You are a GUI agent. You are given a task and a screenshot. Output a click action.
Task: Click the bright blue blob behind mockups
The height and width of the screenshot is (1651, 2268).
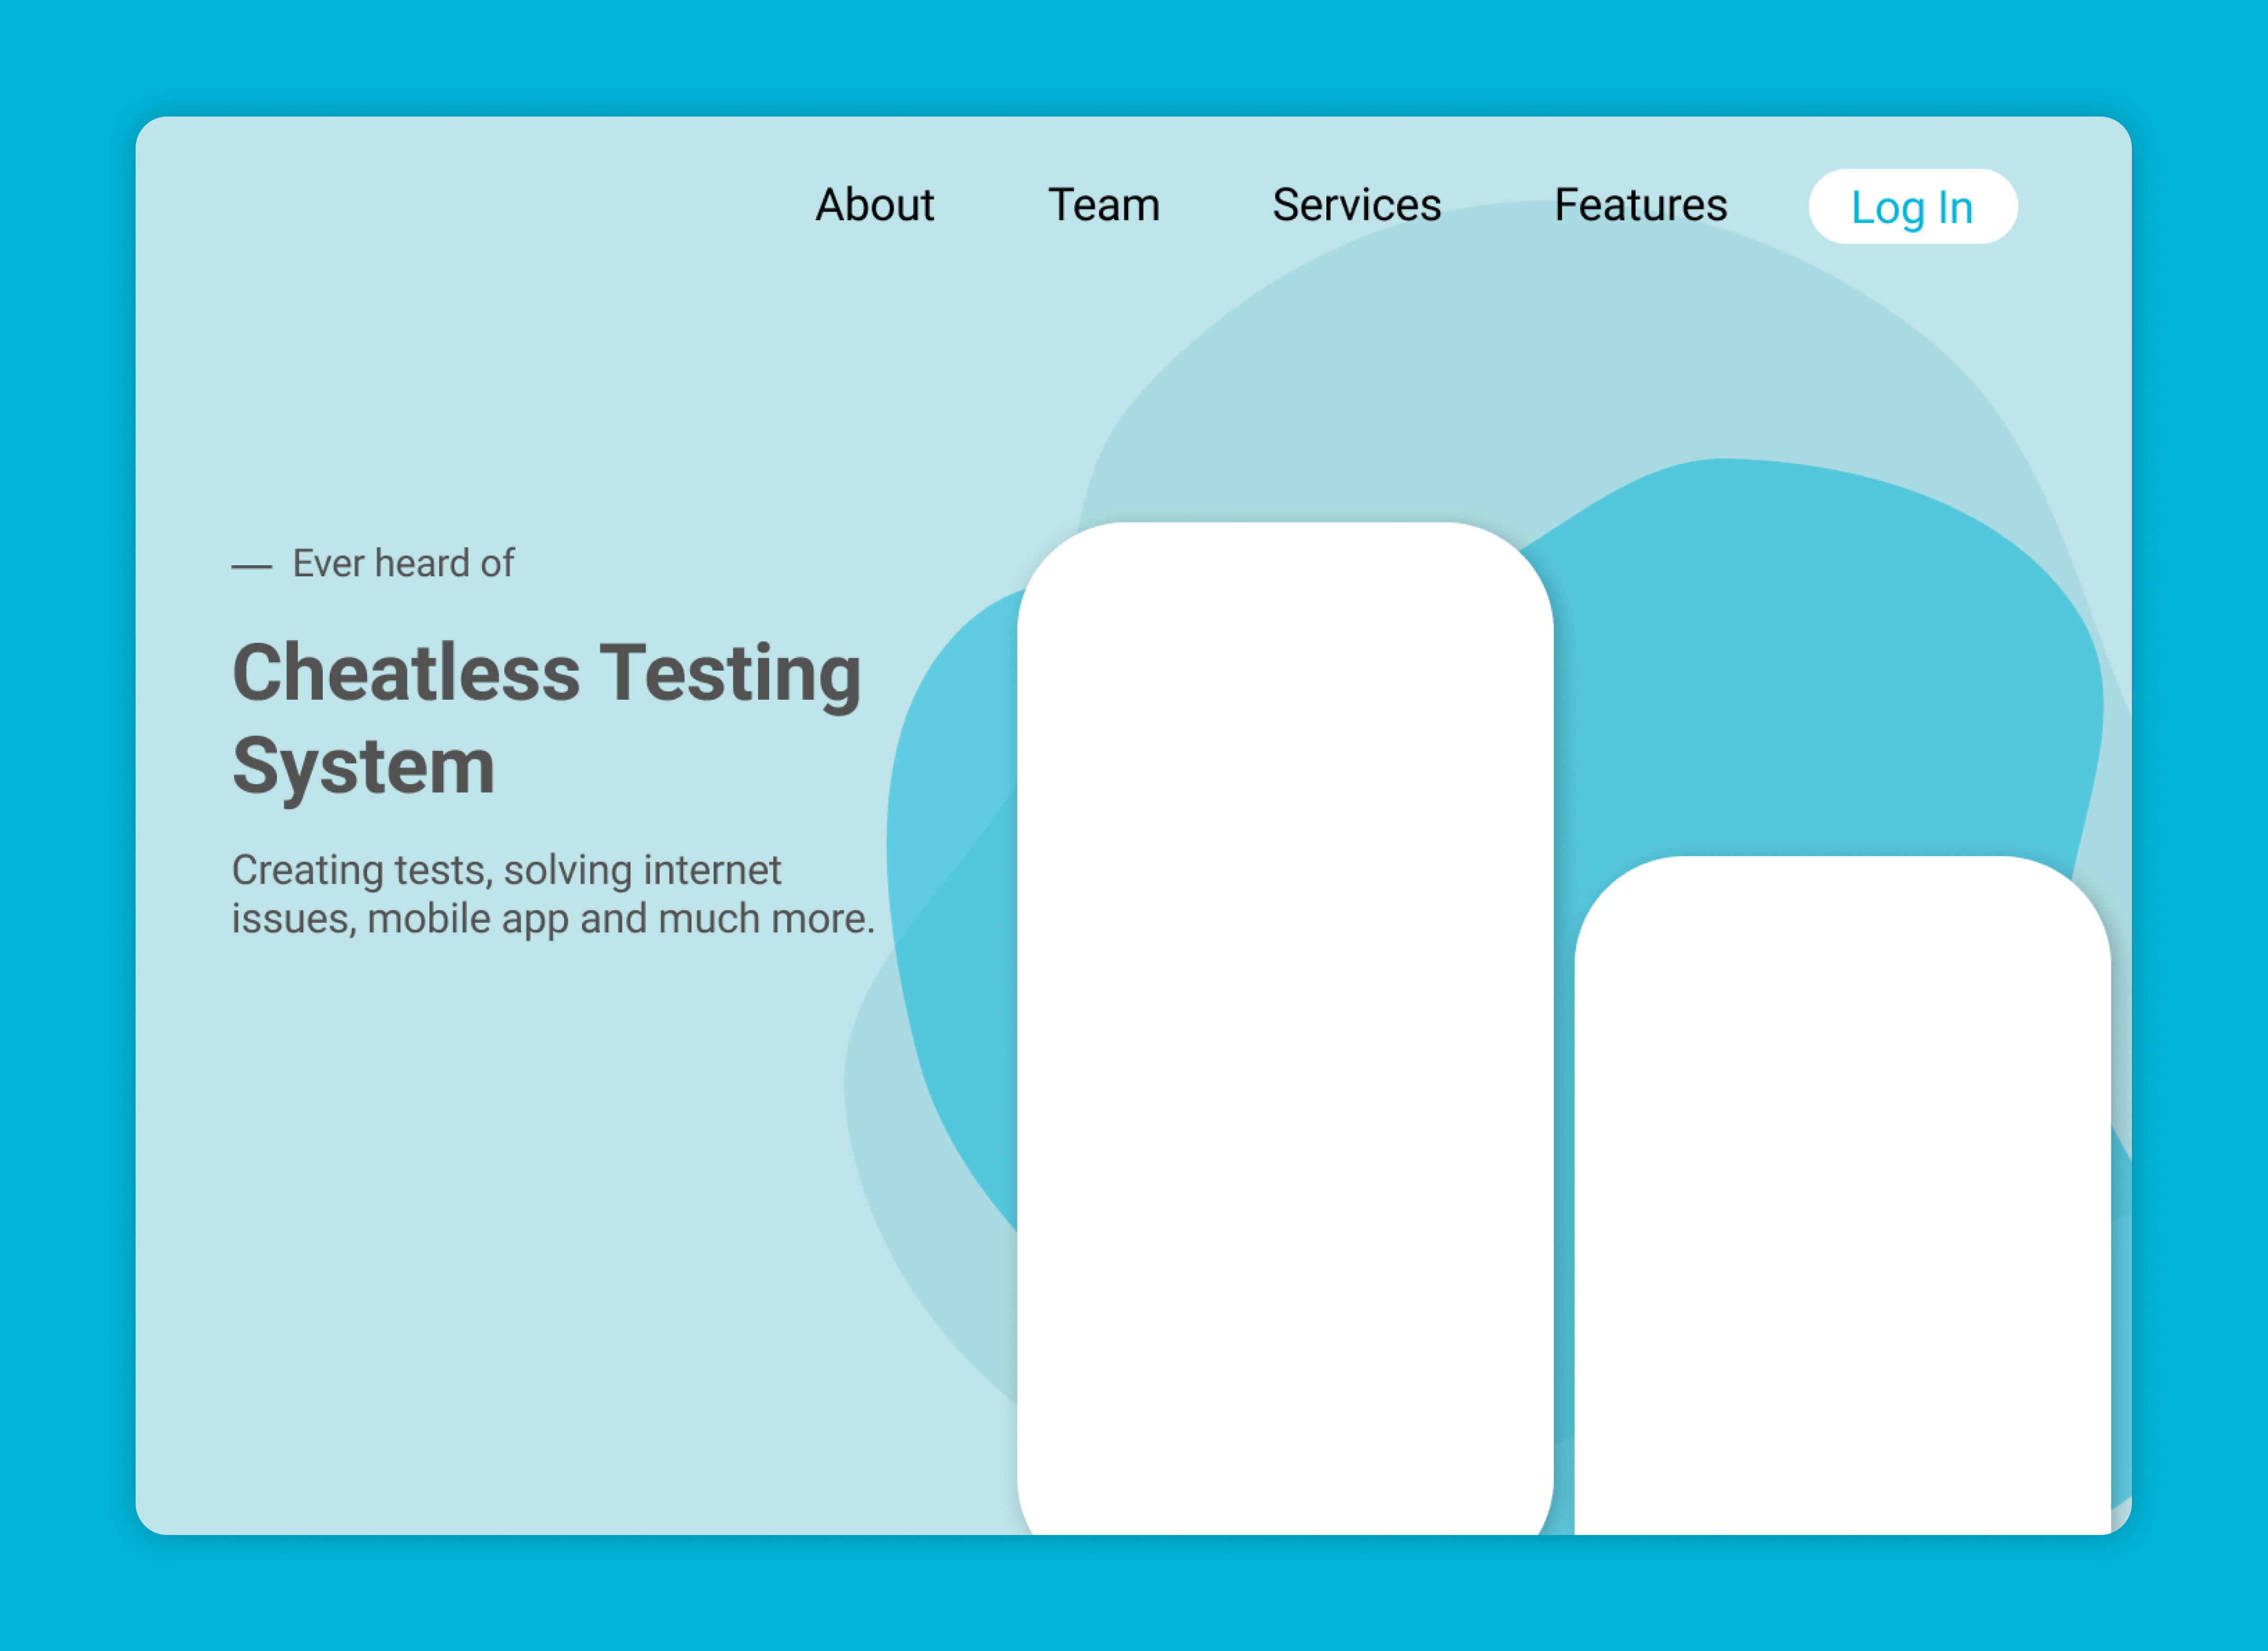click(1800, 680)
